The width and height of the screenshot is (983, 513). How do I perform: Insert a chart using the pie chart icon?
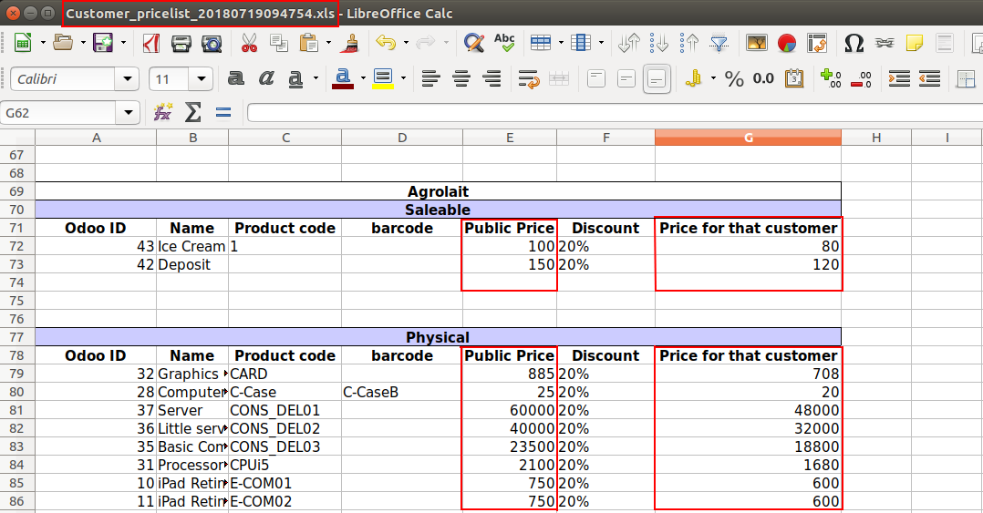pyautogui.click(x=787, y=43)
